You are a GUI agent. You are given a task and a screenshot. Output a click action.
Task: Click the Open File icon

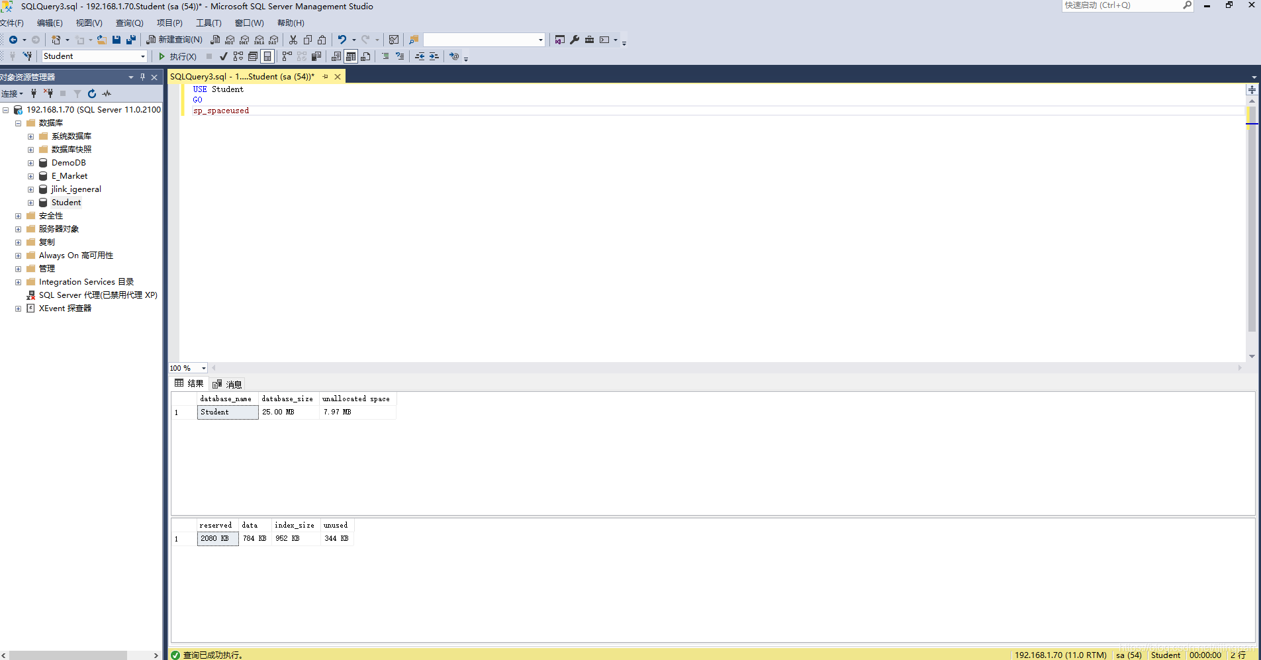(102, 40)
